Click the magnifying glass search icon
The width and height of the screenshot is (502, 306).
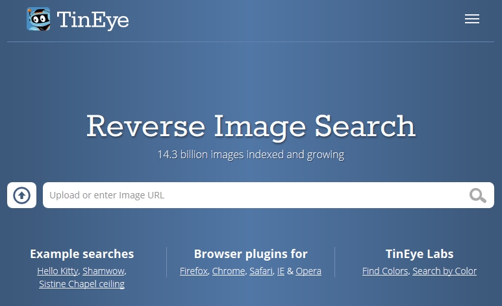point(478,195)
